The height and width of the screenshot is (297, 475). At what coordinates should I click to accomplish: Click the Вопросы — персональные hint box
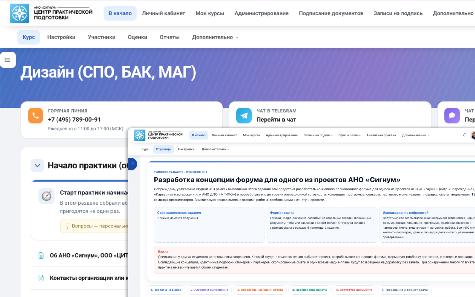tap(94, 226)
